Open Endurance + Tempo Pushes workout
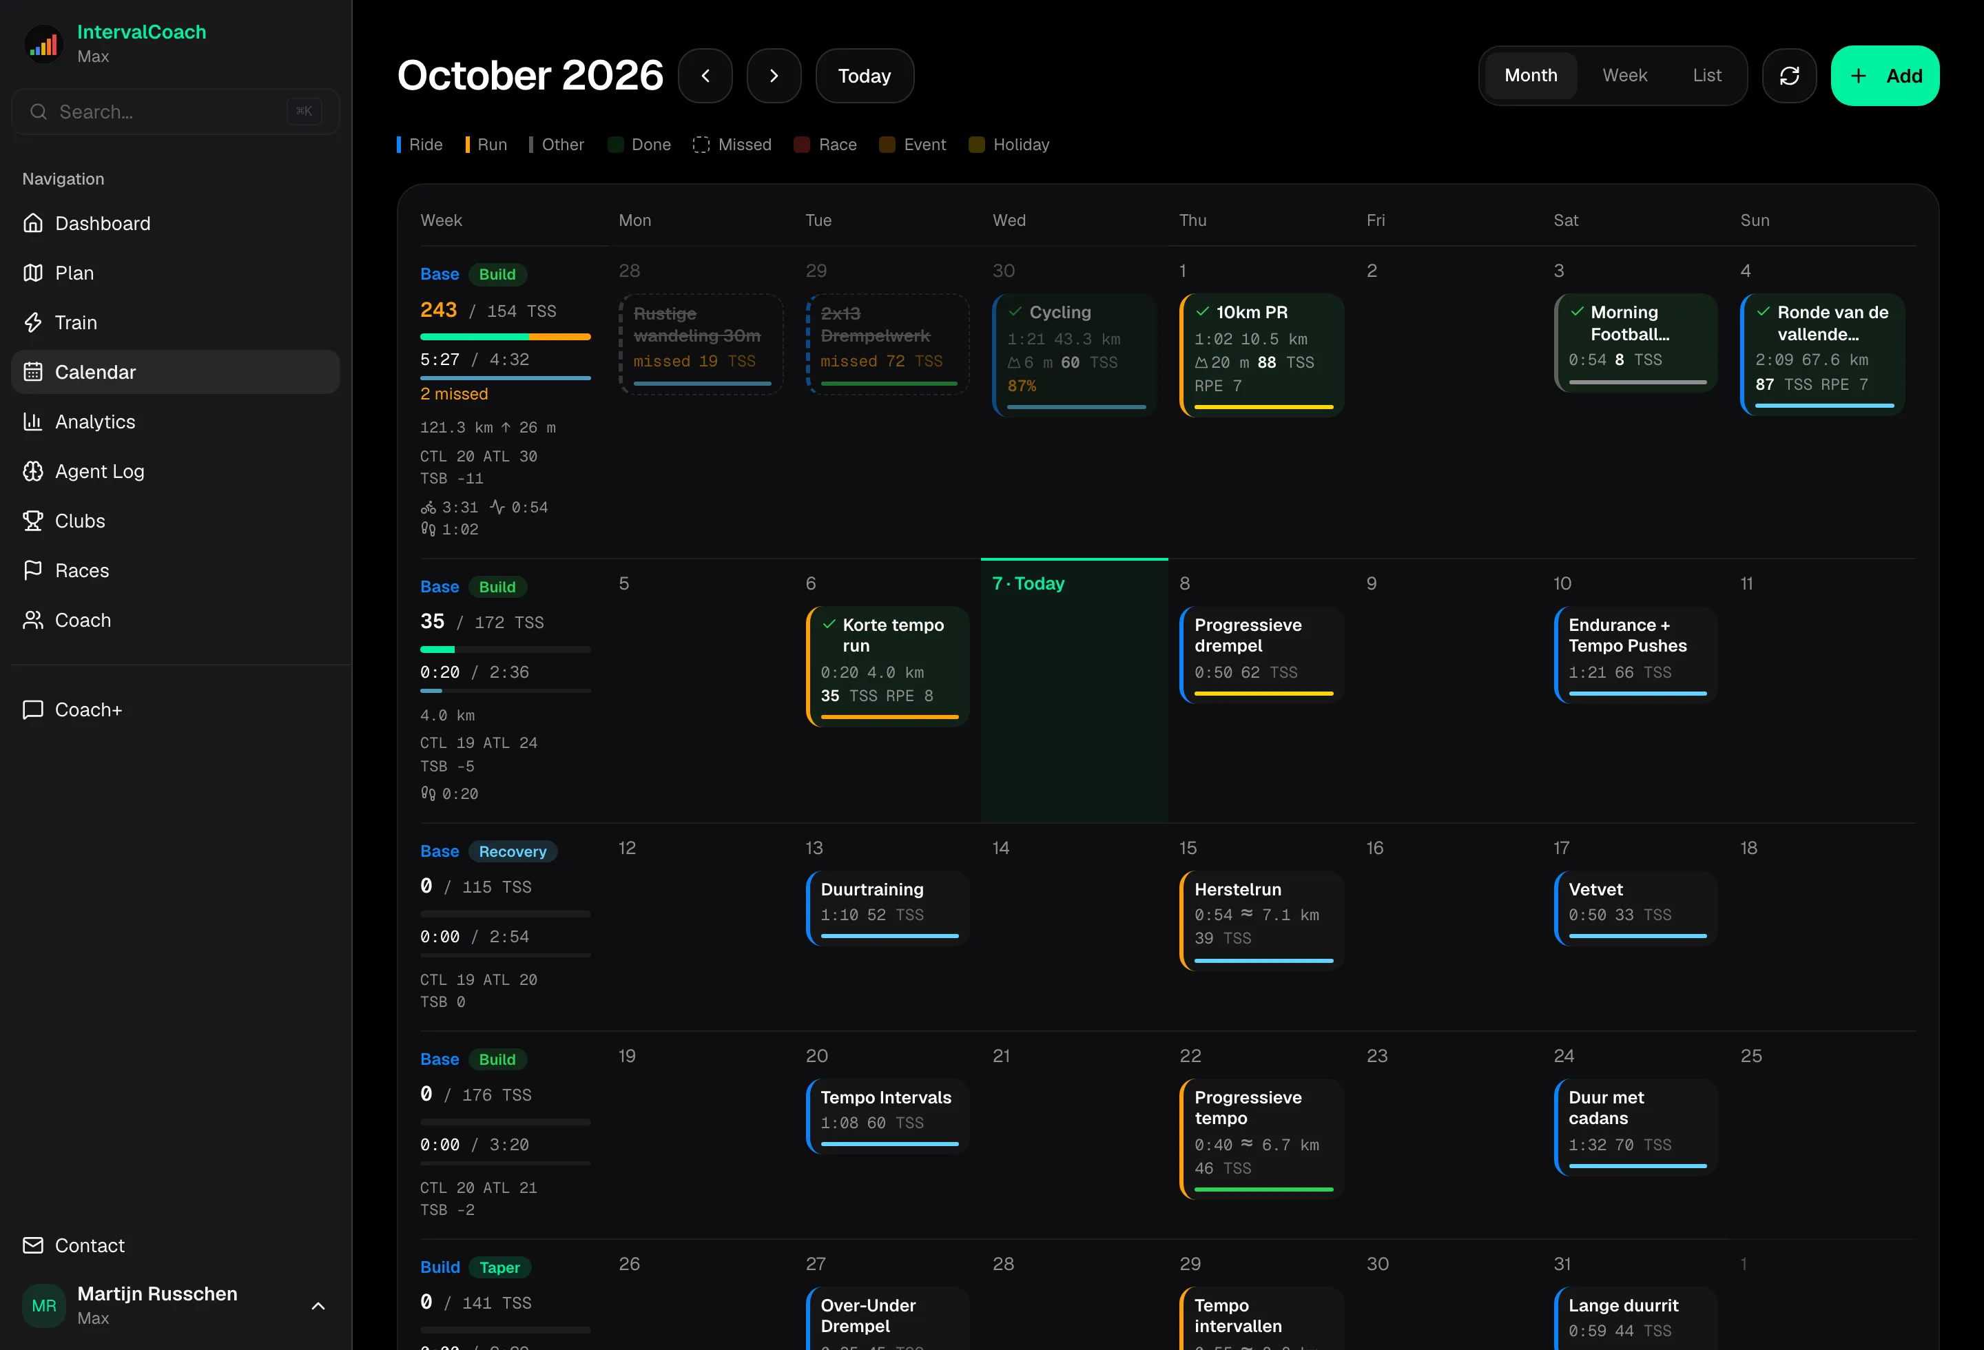Viewport: 1984px width, 1350px height. click(x=1635, y=654)
